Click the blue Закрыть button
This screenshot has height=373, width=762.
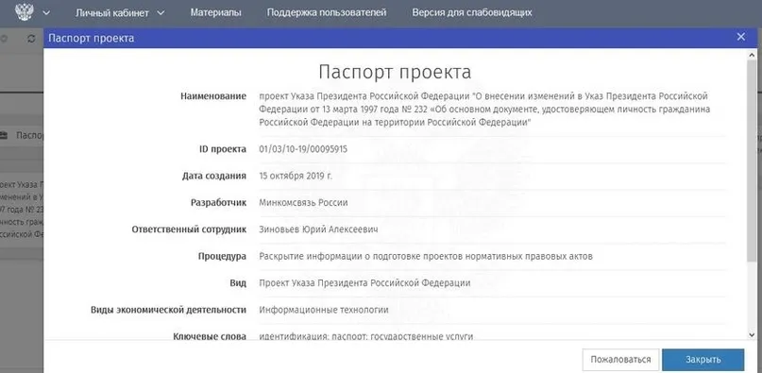(x=703, y=360)
